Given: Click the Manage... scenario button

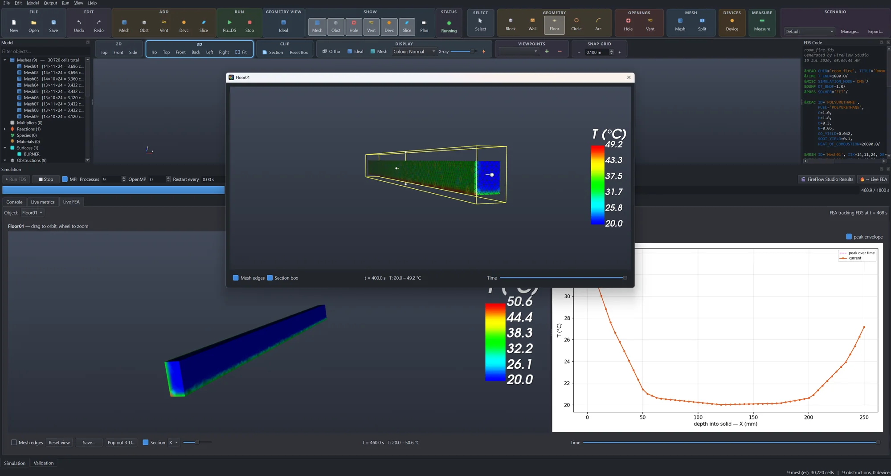Looking at the screenshot, I should point(850,32).
